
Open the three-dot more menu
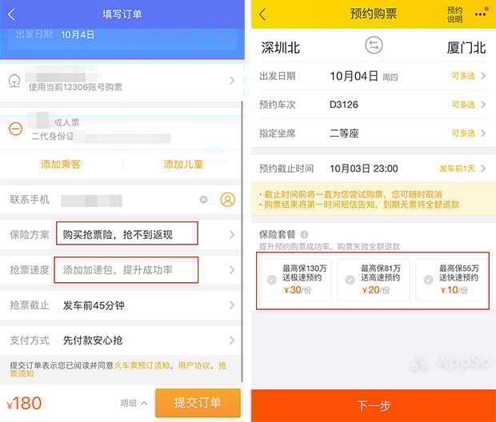coord(480,14)
